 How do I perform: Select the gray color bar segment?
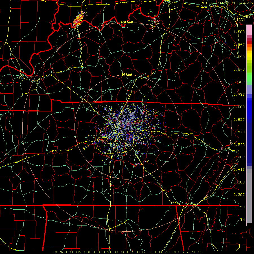click(249, 198)
